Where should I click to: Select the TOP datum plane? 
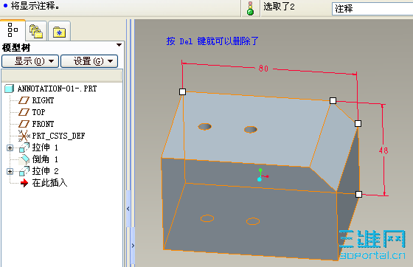38,112
